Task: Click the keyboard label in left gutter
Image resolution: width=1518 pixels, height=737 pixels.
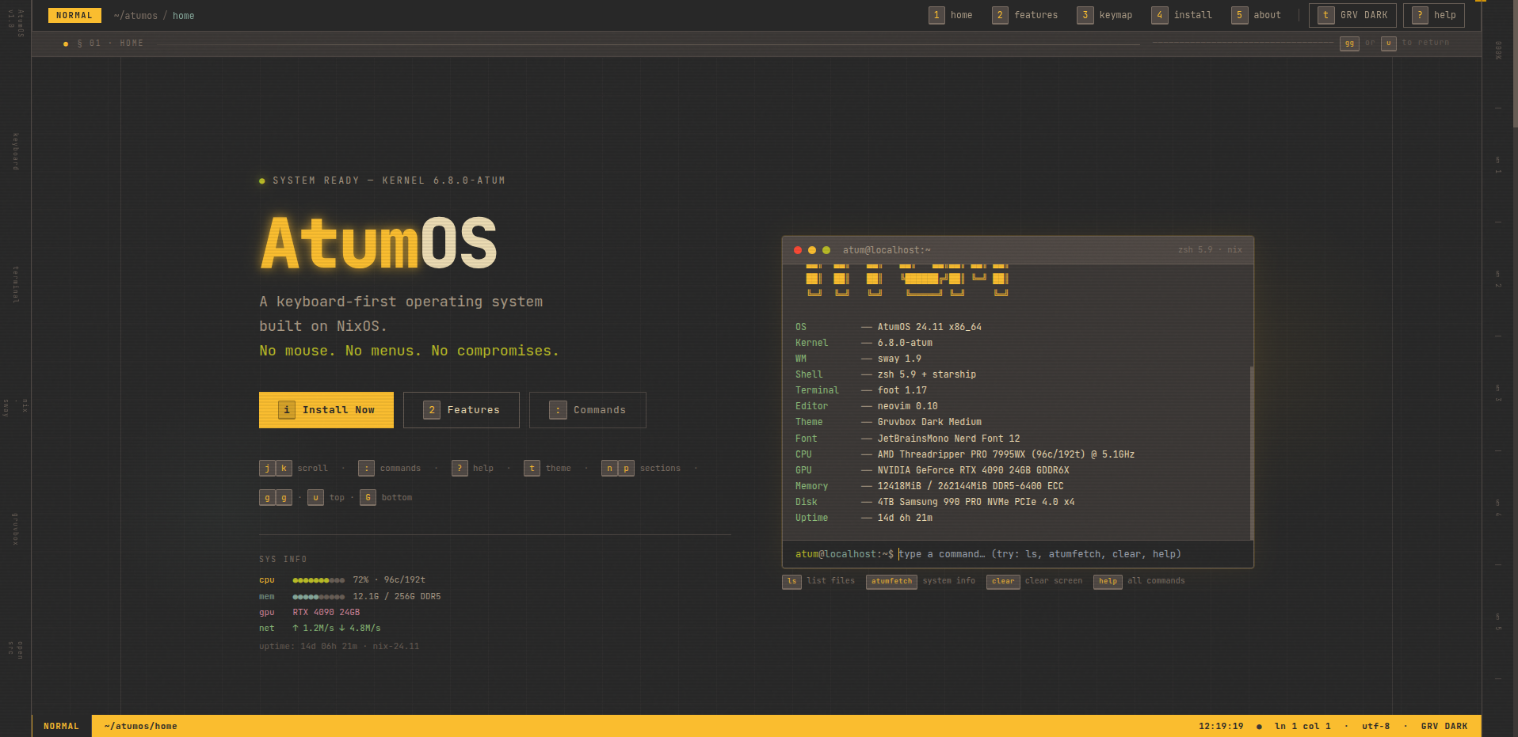Action: tap(15, 152)
